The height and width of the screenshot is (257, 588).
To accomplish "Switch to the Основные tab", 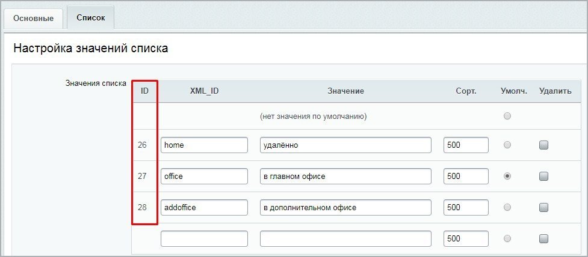I will (x=33, y=18).
